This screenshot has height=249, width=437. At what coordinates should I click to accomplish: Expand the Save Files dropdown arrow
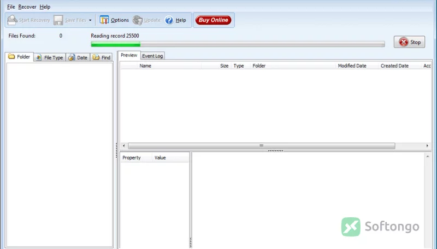[x=90, y=20]
